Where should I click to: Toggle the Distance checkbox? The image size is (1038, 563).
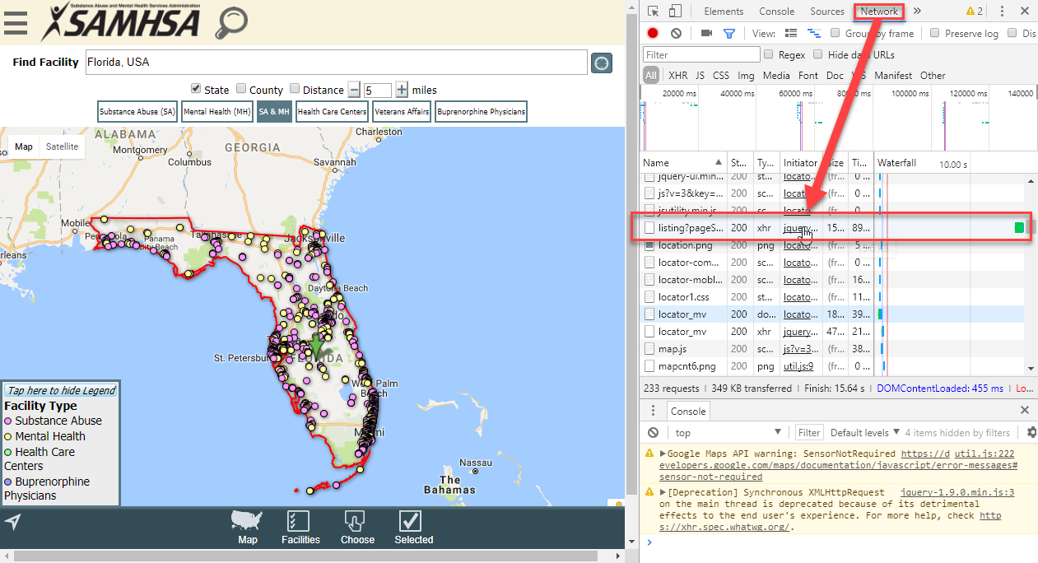point(295,89)
